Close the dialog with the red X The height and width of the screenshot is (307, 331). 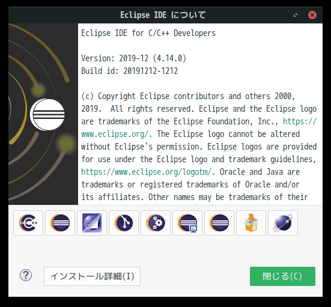(x=312, y=15)
